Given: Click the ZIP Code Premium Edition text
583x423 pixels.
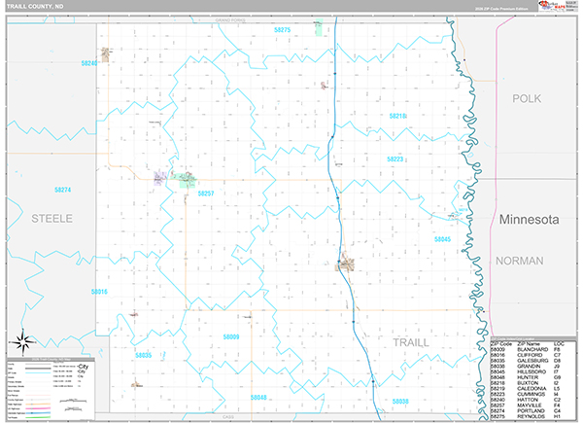Looking at the screenshot, I should [x=501, y=9].
